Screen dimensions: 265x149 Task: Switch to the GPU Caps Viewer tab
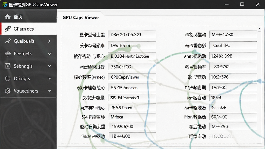pos(81,18)
